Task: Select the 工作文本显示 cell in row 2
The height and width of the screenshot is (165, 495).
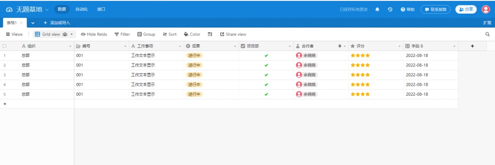Action: coord(157,65)
